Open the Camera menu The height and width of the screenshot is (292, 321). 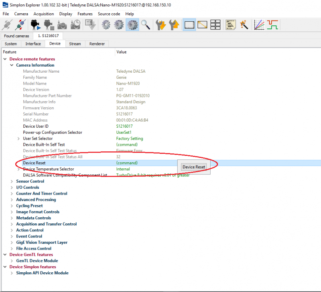tap(21, 14)
